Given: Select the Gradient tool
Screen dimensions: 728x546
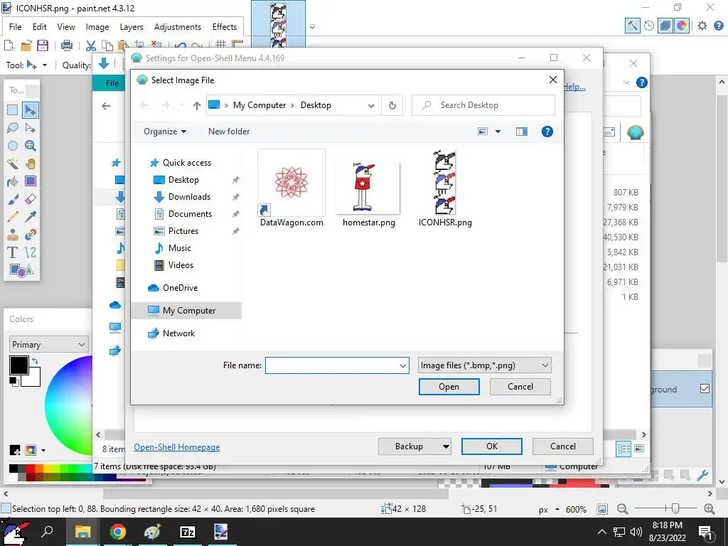Looking at the screenshot, I should point(31,181).
